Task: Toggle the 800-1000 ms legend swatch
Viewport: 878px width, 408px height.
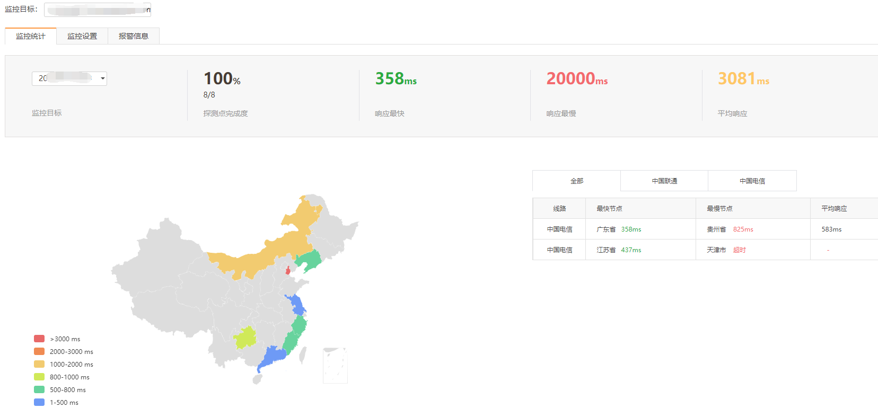Action: coord(39,377)
